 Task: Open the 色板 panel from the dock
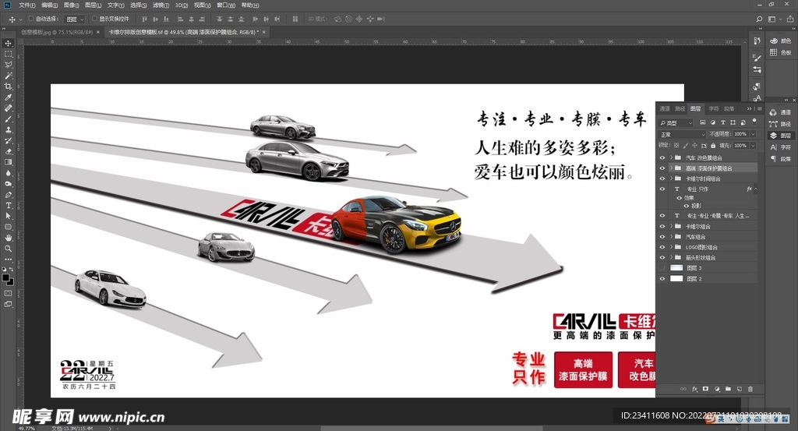[x=781, y=52]
